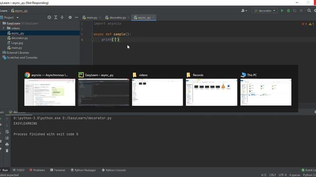Viewport: 316px width, 177px height.
Task: Click the 4:12 cursor position indicator
Action: click(x=264, y=175)
